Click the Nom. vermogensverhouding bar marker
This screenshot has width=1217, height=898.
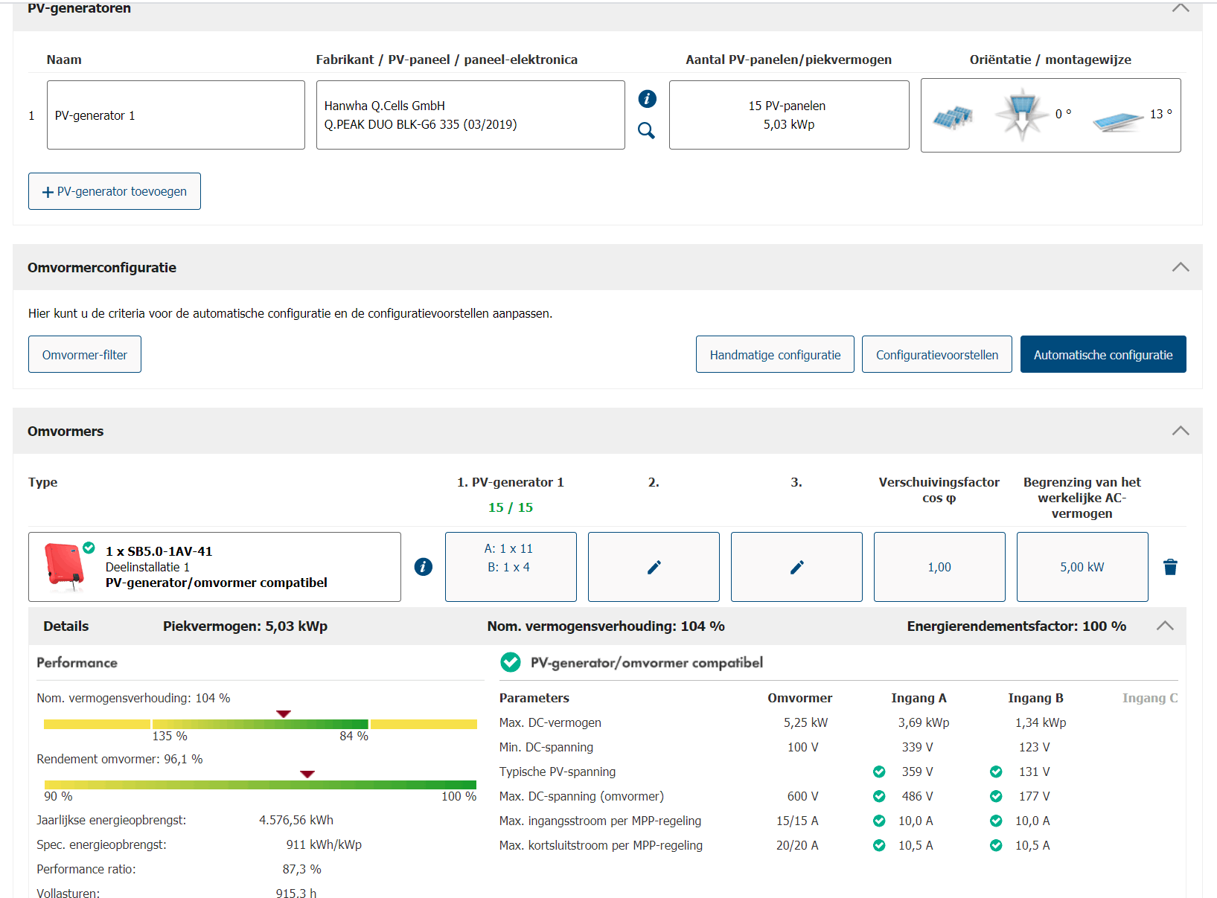coord(284,714)
